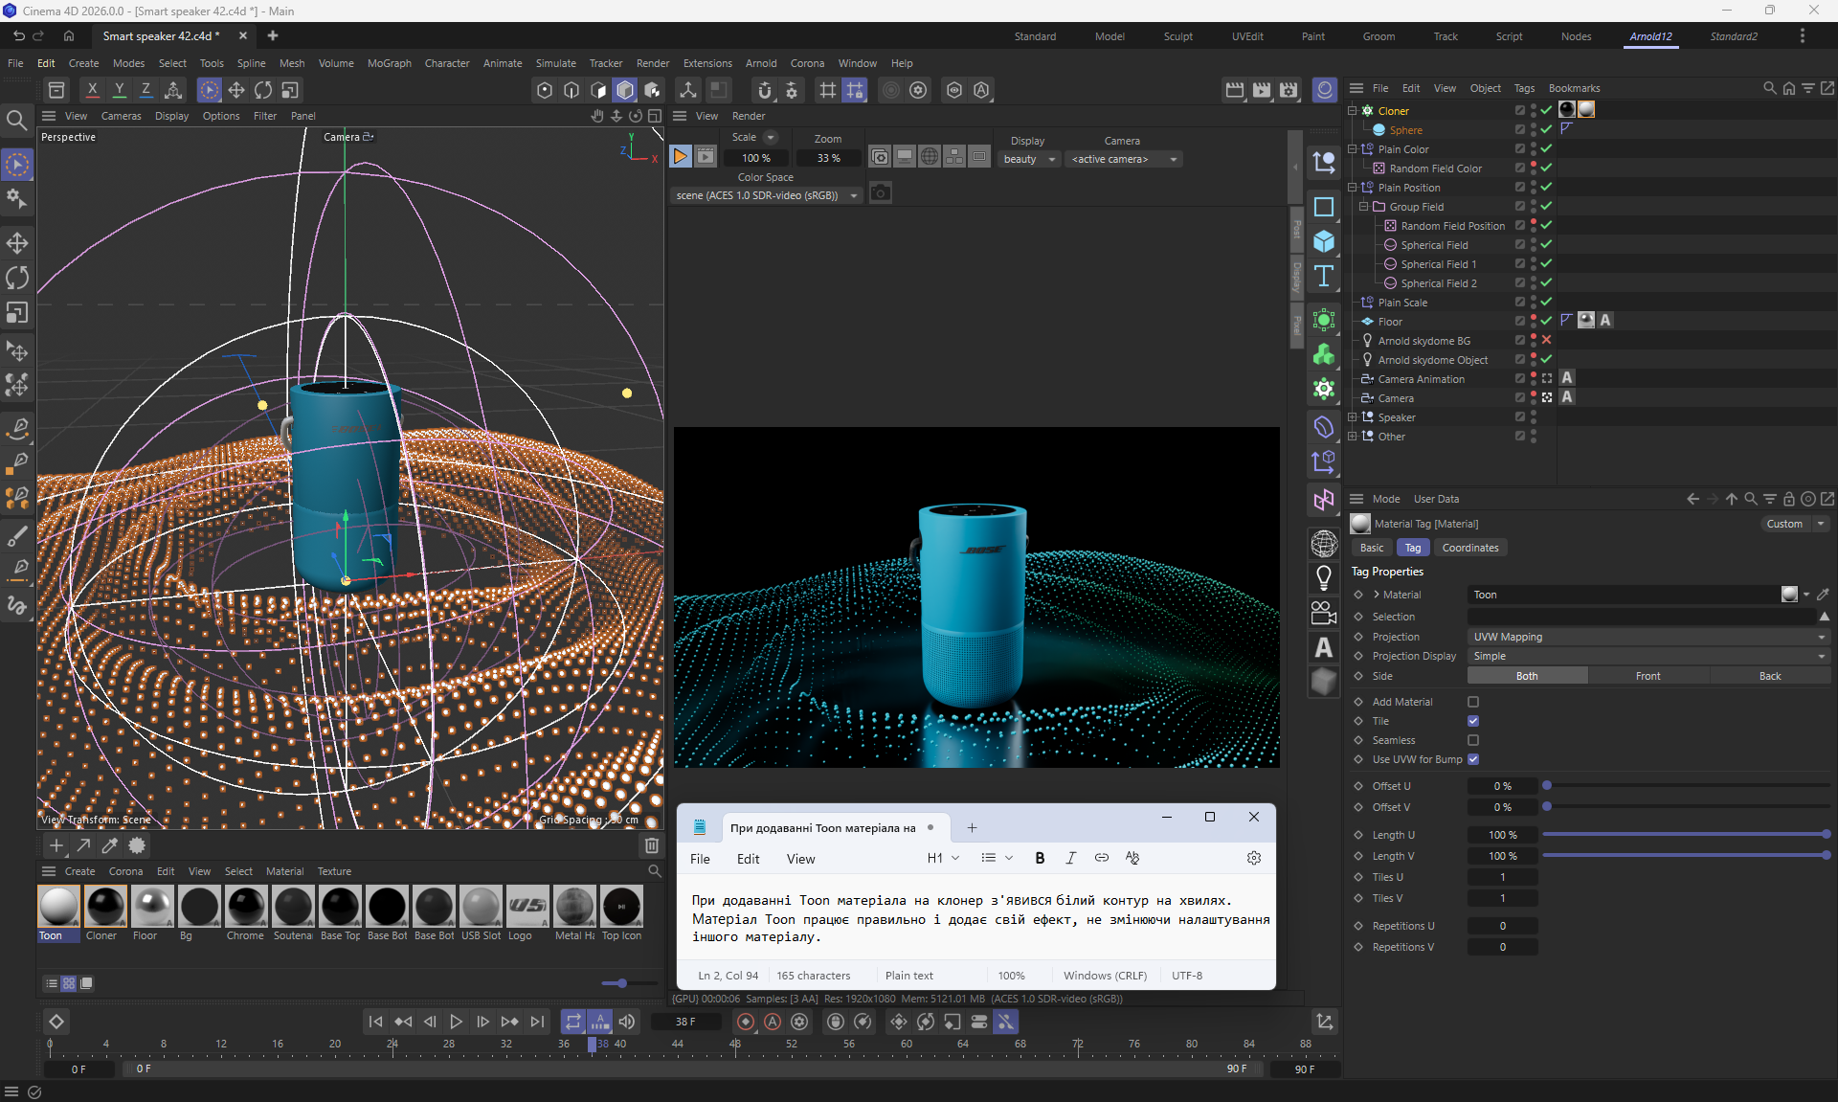Viewport: 1838px width, 1102px height.
Task: Uncheck the Tile checkbox
Action: point(1473,721)
